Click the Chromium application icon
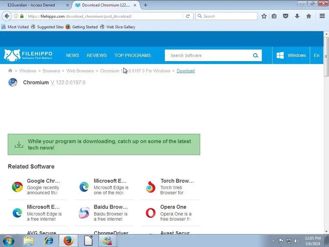The image size is (329, 247). click(13, 82)
